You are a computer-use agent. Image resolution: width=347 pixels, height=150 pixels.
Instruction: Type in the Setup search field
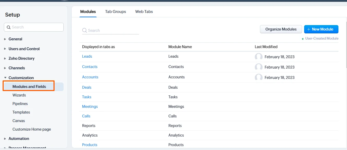tap(34, 27)
